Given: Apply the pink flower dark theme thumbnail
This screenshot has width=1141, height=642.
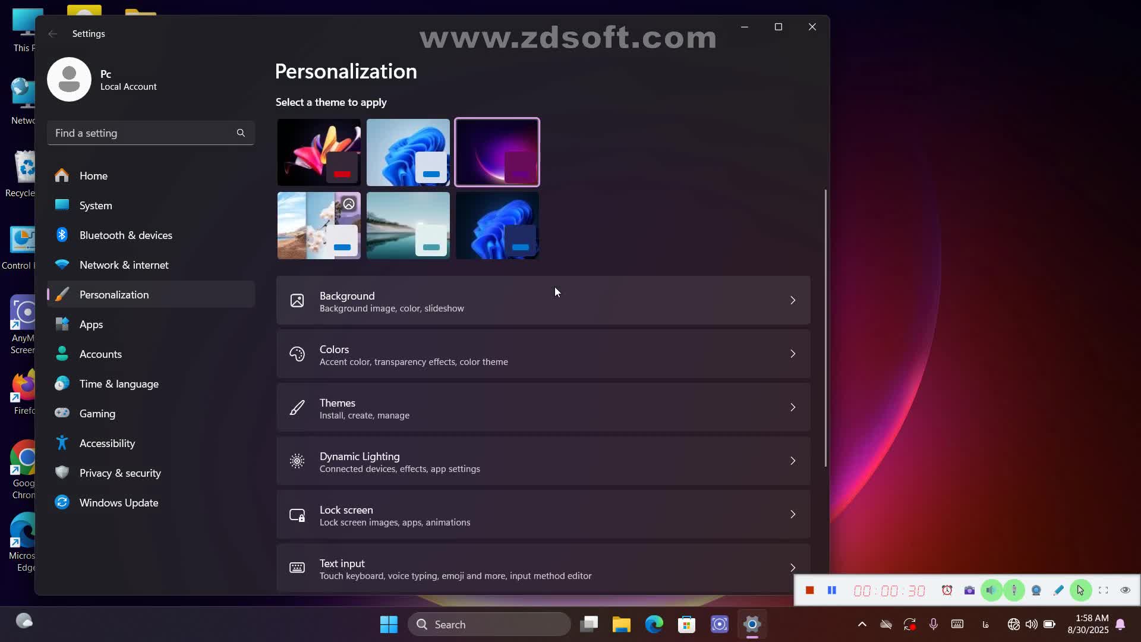Looking at the screenshot, I should pos(319,152).
